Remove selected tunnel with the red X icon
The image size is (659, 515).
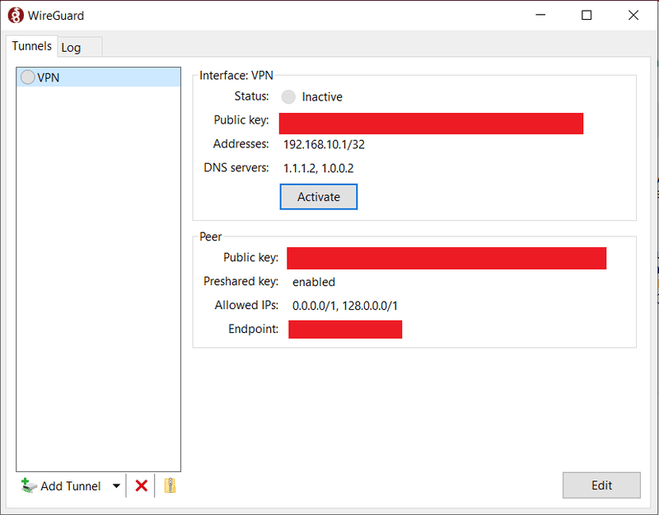(141, 486)
